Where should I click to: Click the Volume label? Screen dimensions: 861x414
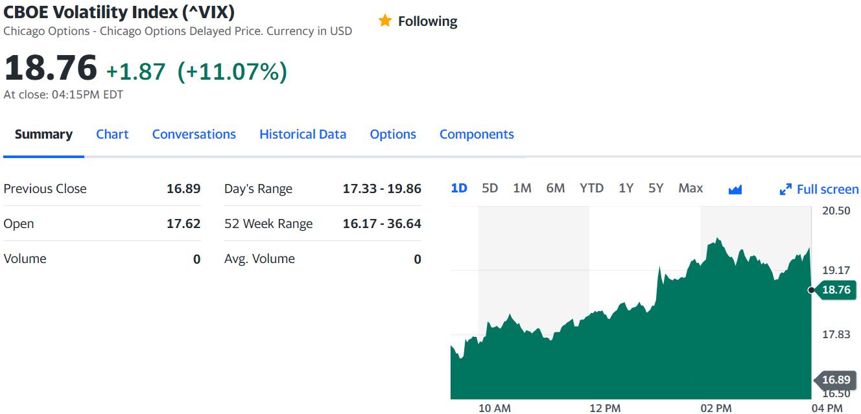(x=25, y=259)
